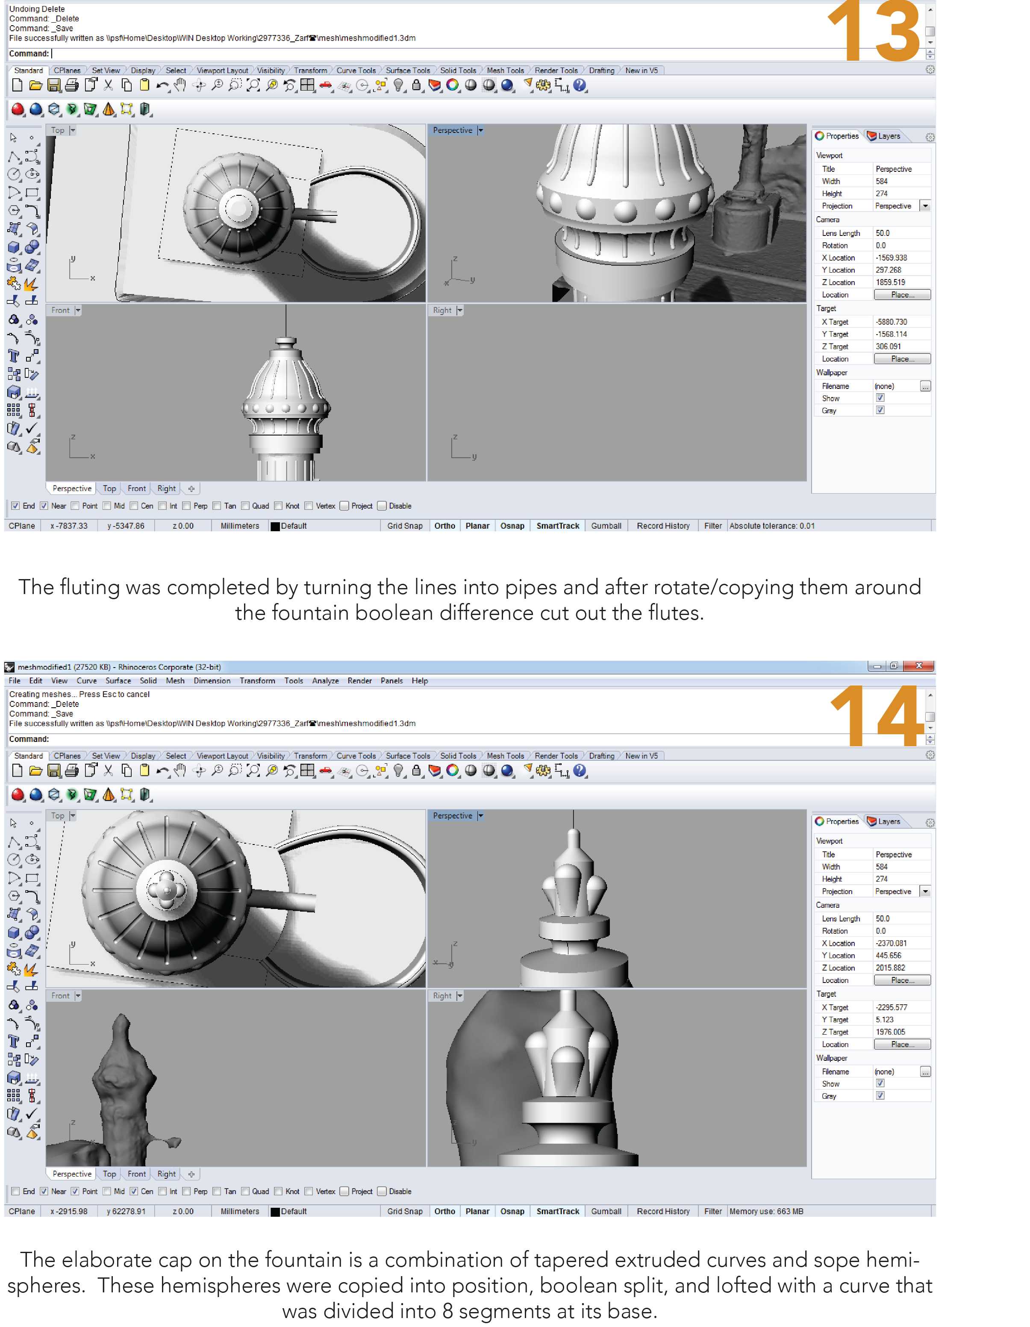The height and width of the screenshot is (1327, 1030).
Task: Click the Undo arrow icon in screenshot 14 toolbar
Action: (x=162, y=771)
